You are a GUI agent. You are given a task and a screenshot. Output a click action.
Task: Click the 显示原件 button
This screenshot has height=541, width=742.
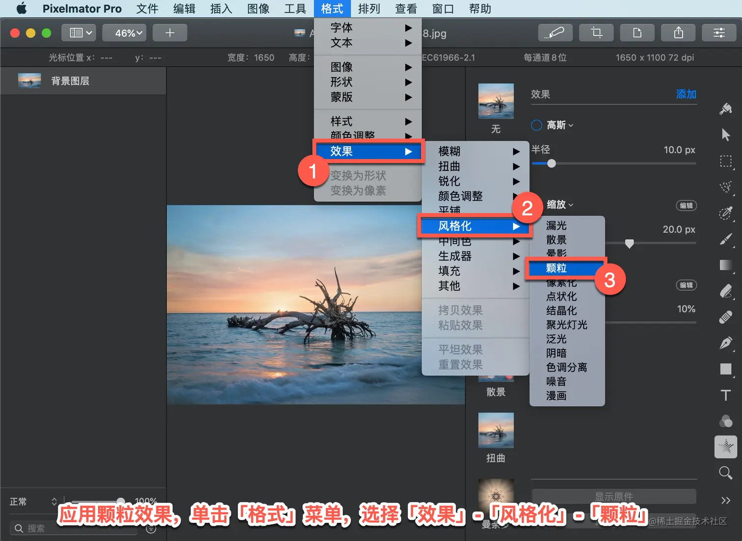(614, 496)
